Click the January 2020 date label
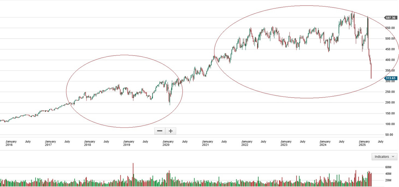 tap(168, 143)
